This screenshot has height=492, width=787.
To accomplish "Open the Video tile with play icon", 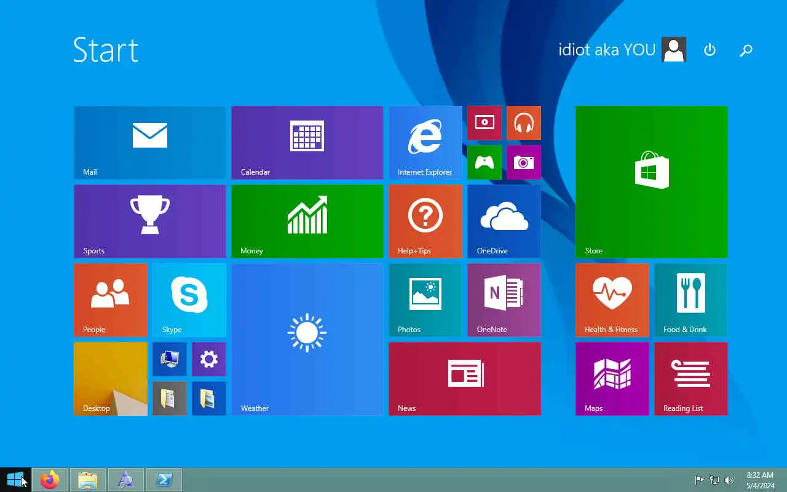I will coord(484,123).
